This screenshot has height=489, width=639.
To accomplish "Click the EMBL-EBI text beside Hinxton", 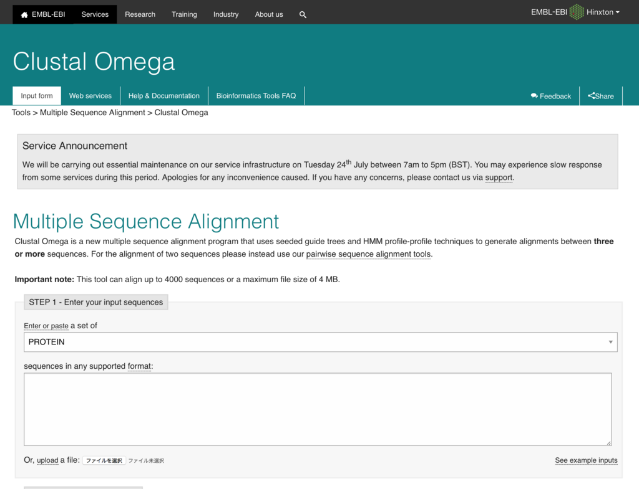I will (549, 12).
